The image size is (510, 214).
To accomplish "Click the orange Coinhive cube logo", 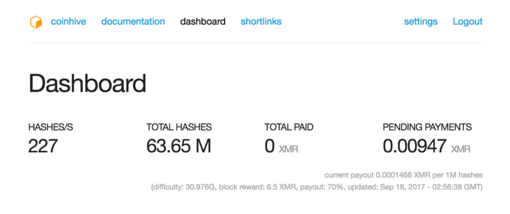I will [35, 22].
